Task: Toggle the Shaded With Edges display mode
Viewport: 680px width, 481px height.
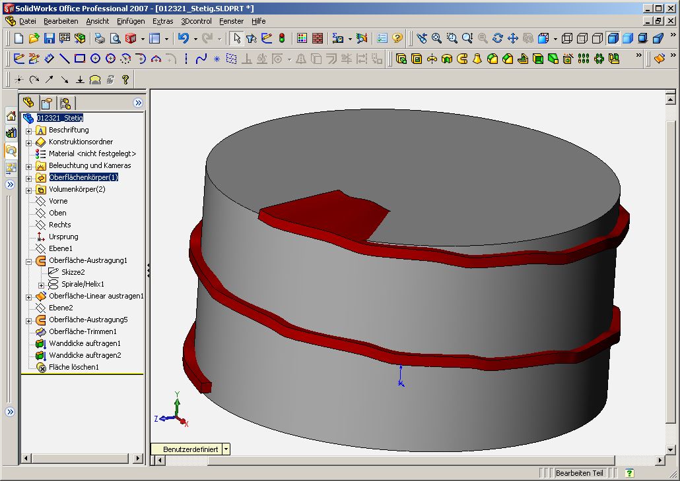Action: coord(613,38)
